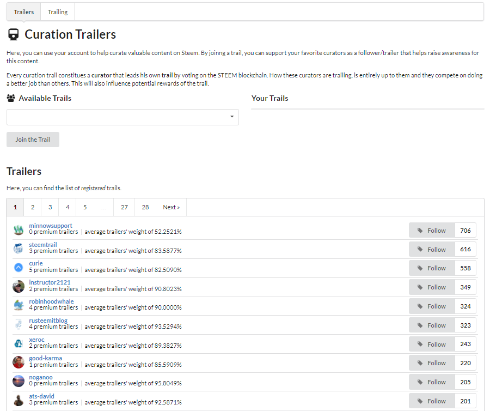Image resolution: width=490 pixels, height=411 pixels.
Task: Follow the curie trail
Action: [432, 268]
